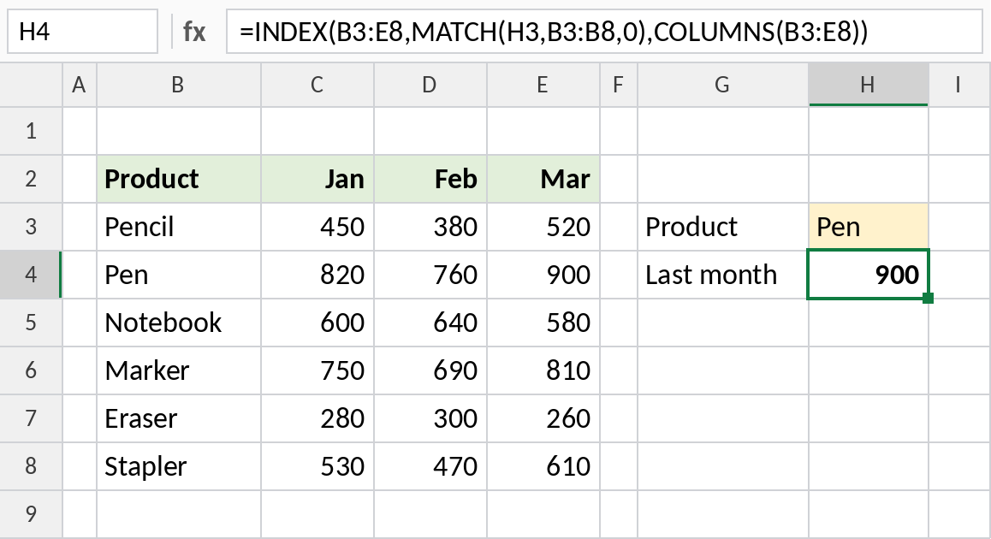Click Marker's Feb value 690

(430, 370)
